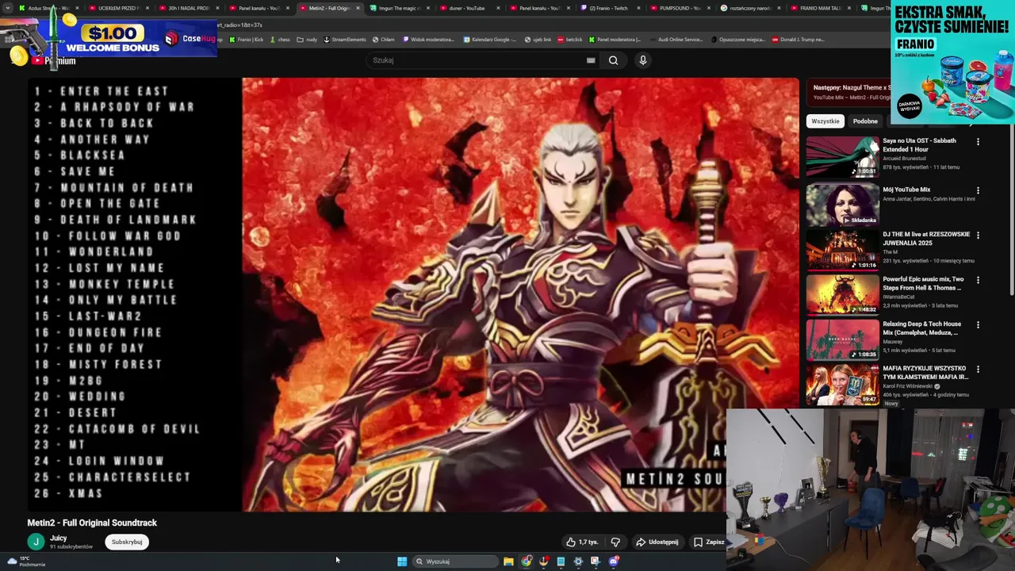Open Relaxing Deep & Tech House Mix title
Screen dimensions: 1015x571
tap(922, 328)
